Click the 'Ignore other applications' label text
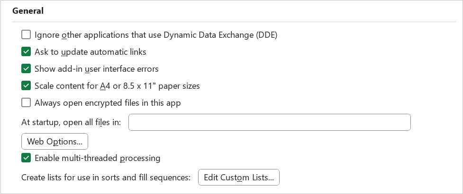Viewport: 463px width, 194px height. (x=156, y=35)
